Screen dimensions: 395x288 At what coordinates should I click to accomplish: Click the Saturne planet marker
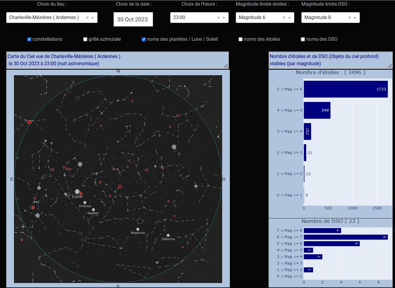pyautogui.click(x=168, y=235)
